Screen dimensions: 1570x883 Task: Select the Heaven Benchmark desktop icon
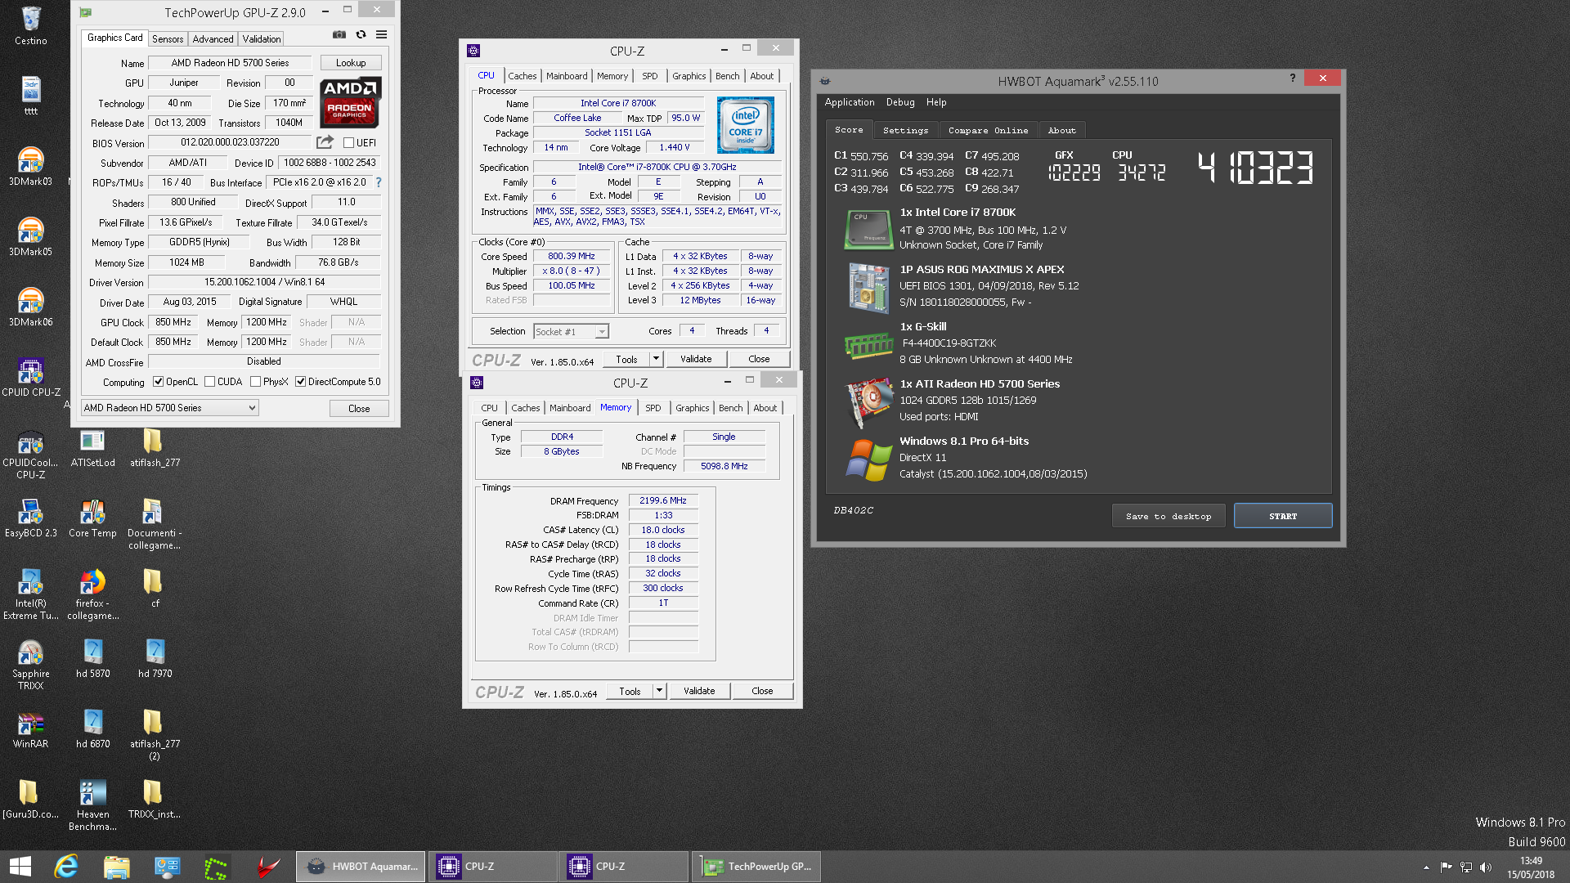pyautogui.click(x=92, y=805)
